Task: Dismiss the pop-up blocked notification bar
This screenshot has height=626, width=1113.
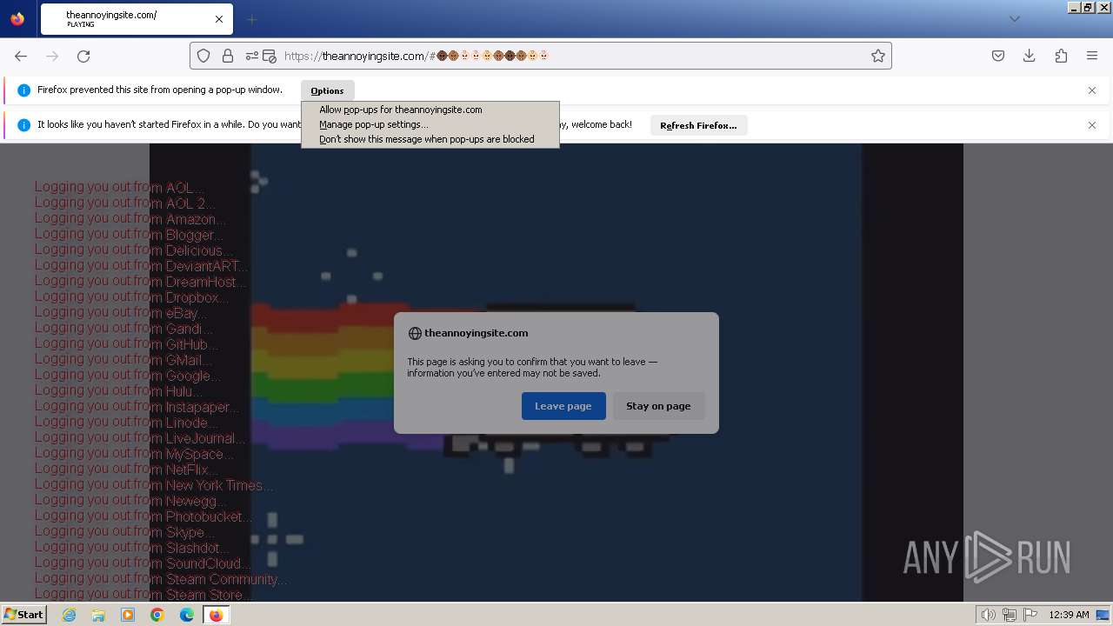Action: click(1092, 90)
